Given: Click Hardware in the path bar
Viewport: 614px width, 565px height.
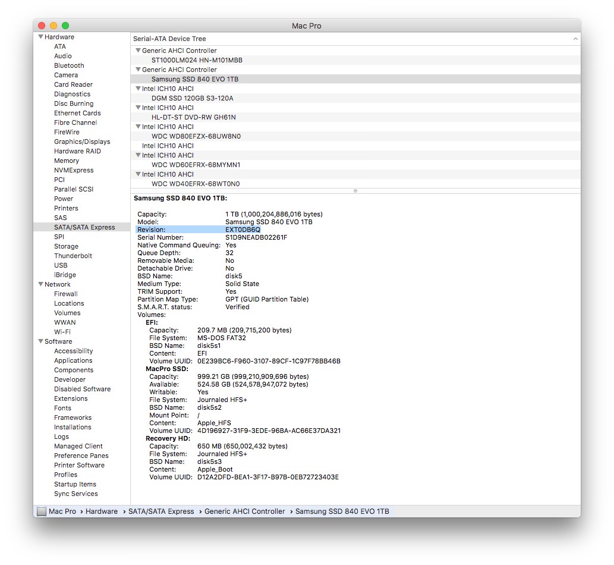Looking at the screenshot, I should (102, 511).
